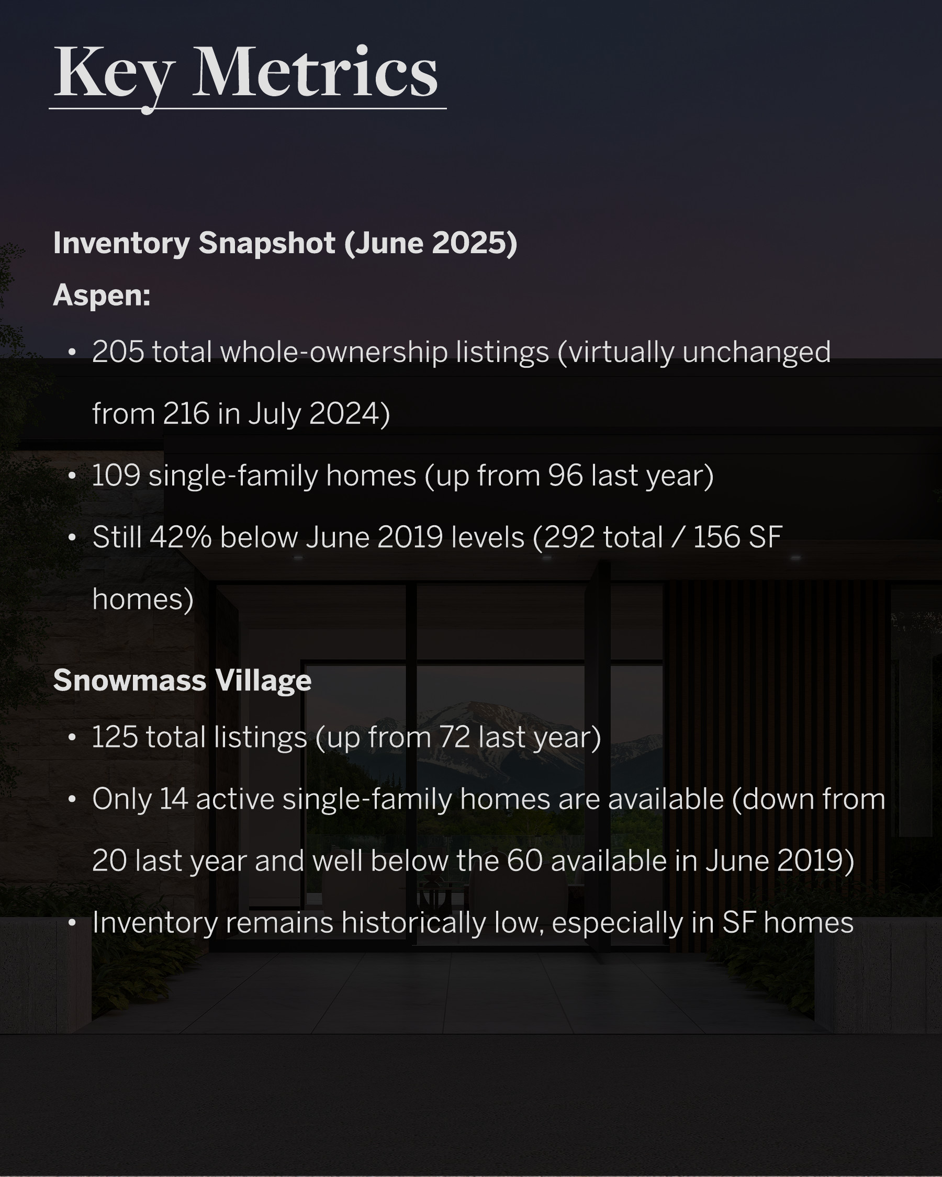Click the bullet dot before 'Inventory remains'

click(72, 924)
